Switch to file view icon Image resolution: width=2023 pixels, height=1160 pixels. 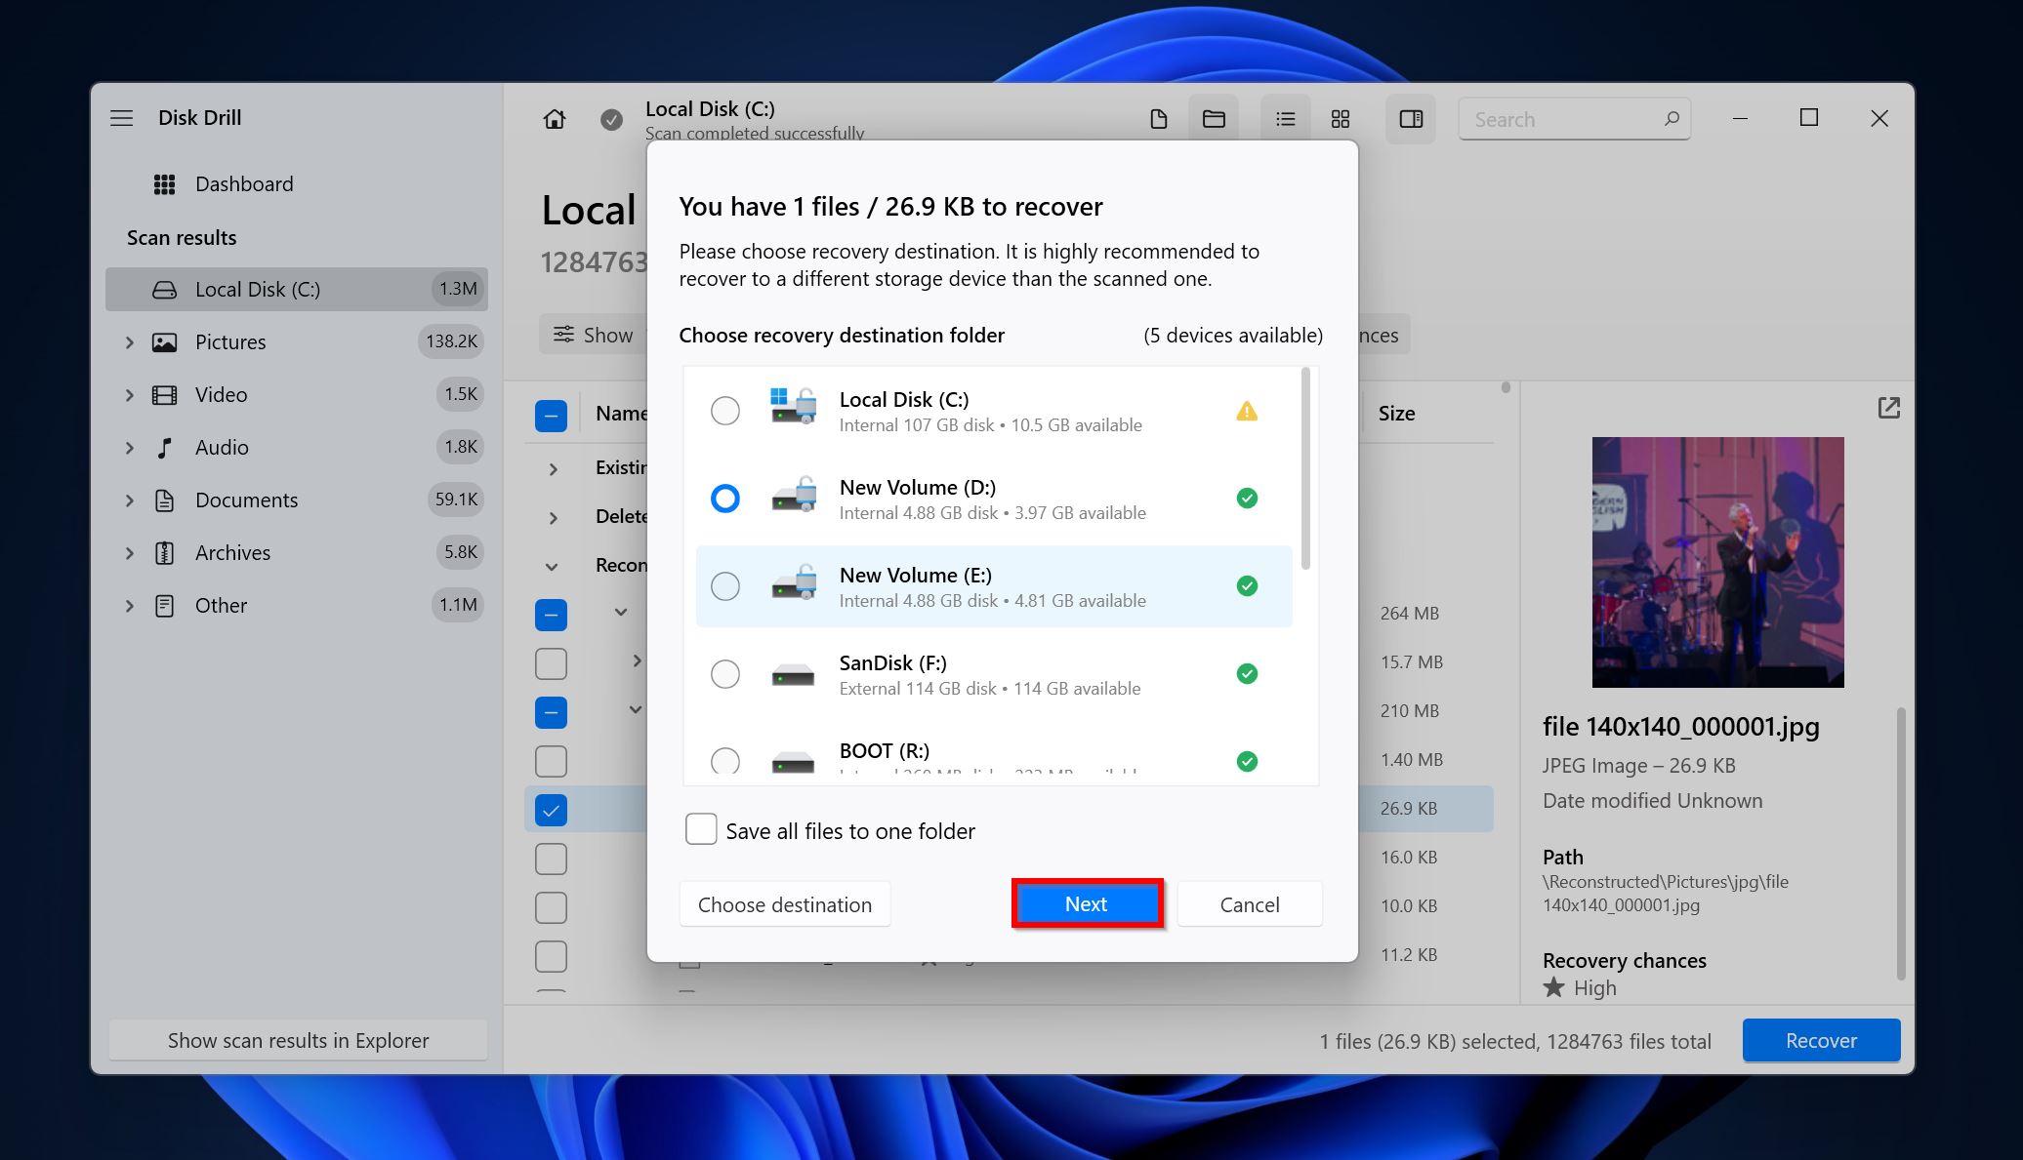point(1158,119)
